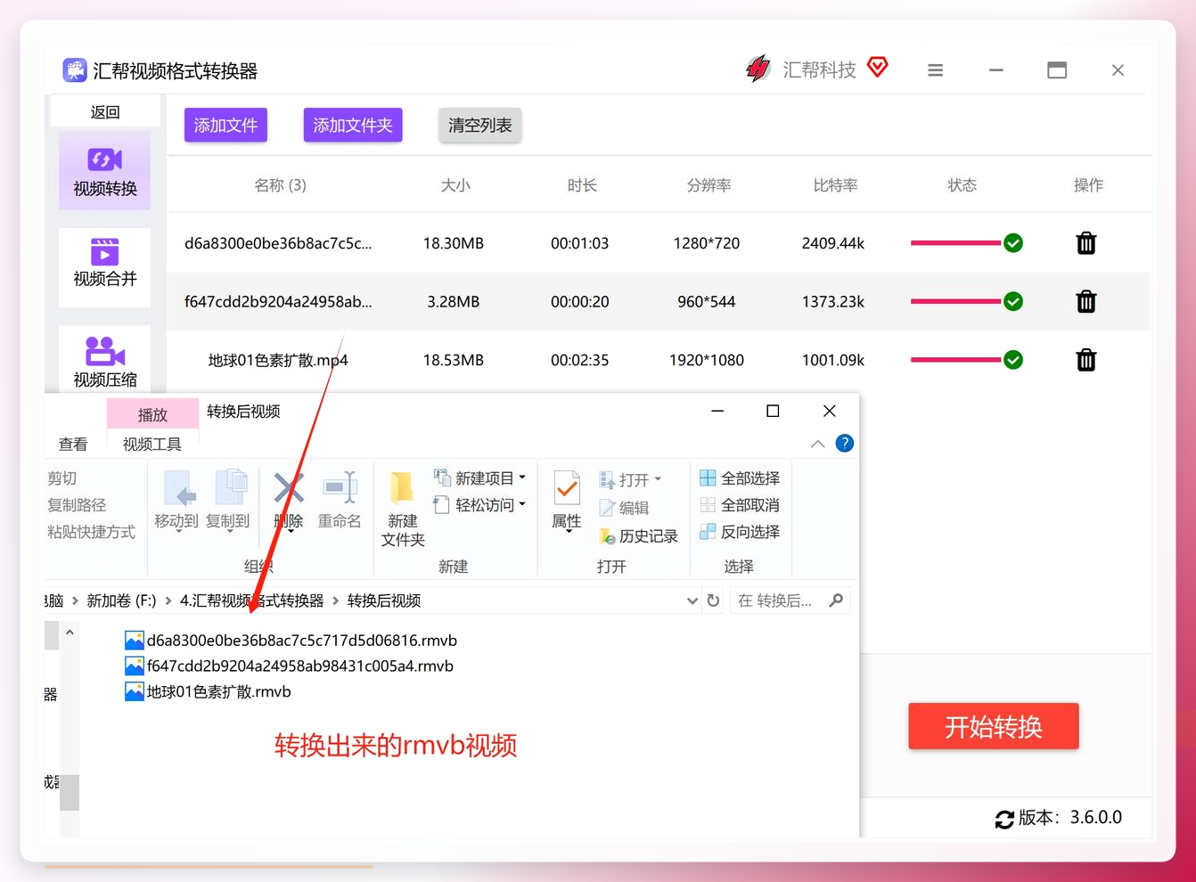This screenshot has width=1196, height=882.
Task: Click 历史记录 in the Explorer ribbon
Action: pyautogui.click(x=638, y=536)
